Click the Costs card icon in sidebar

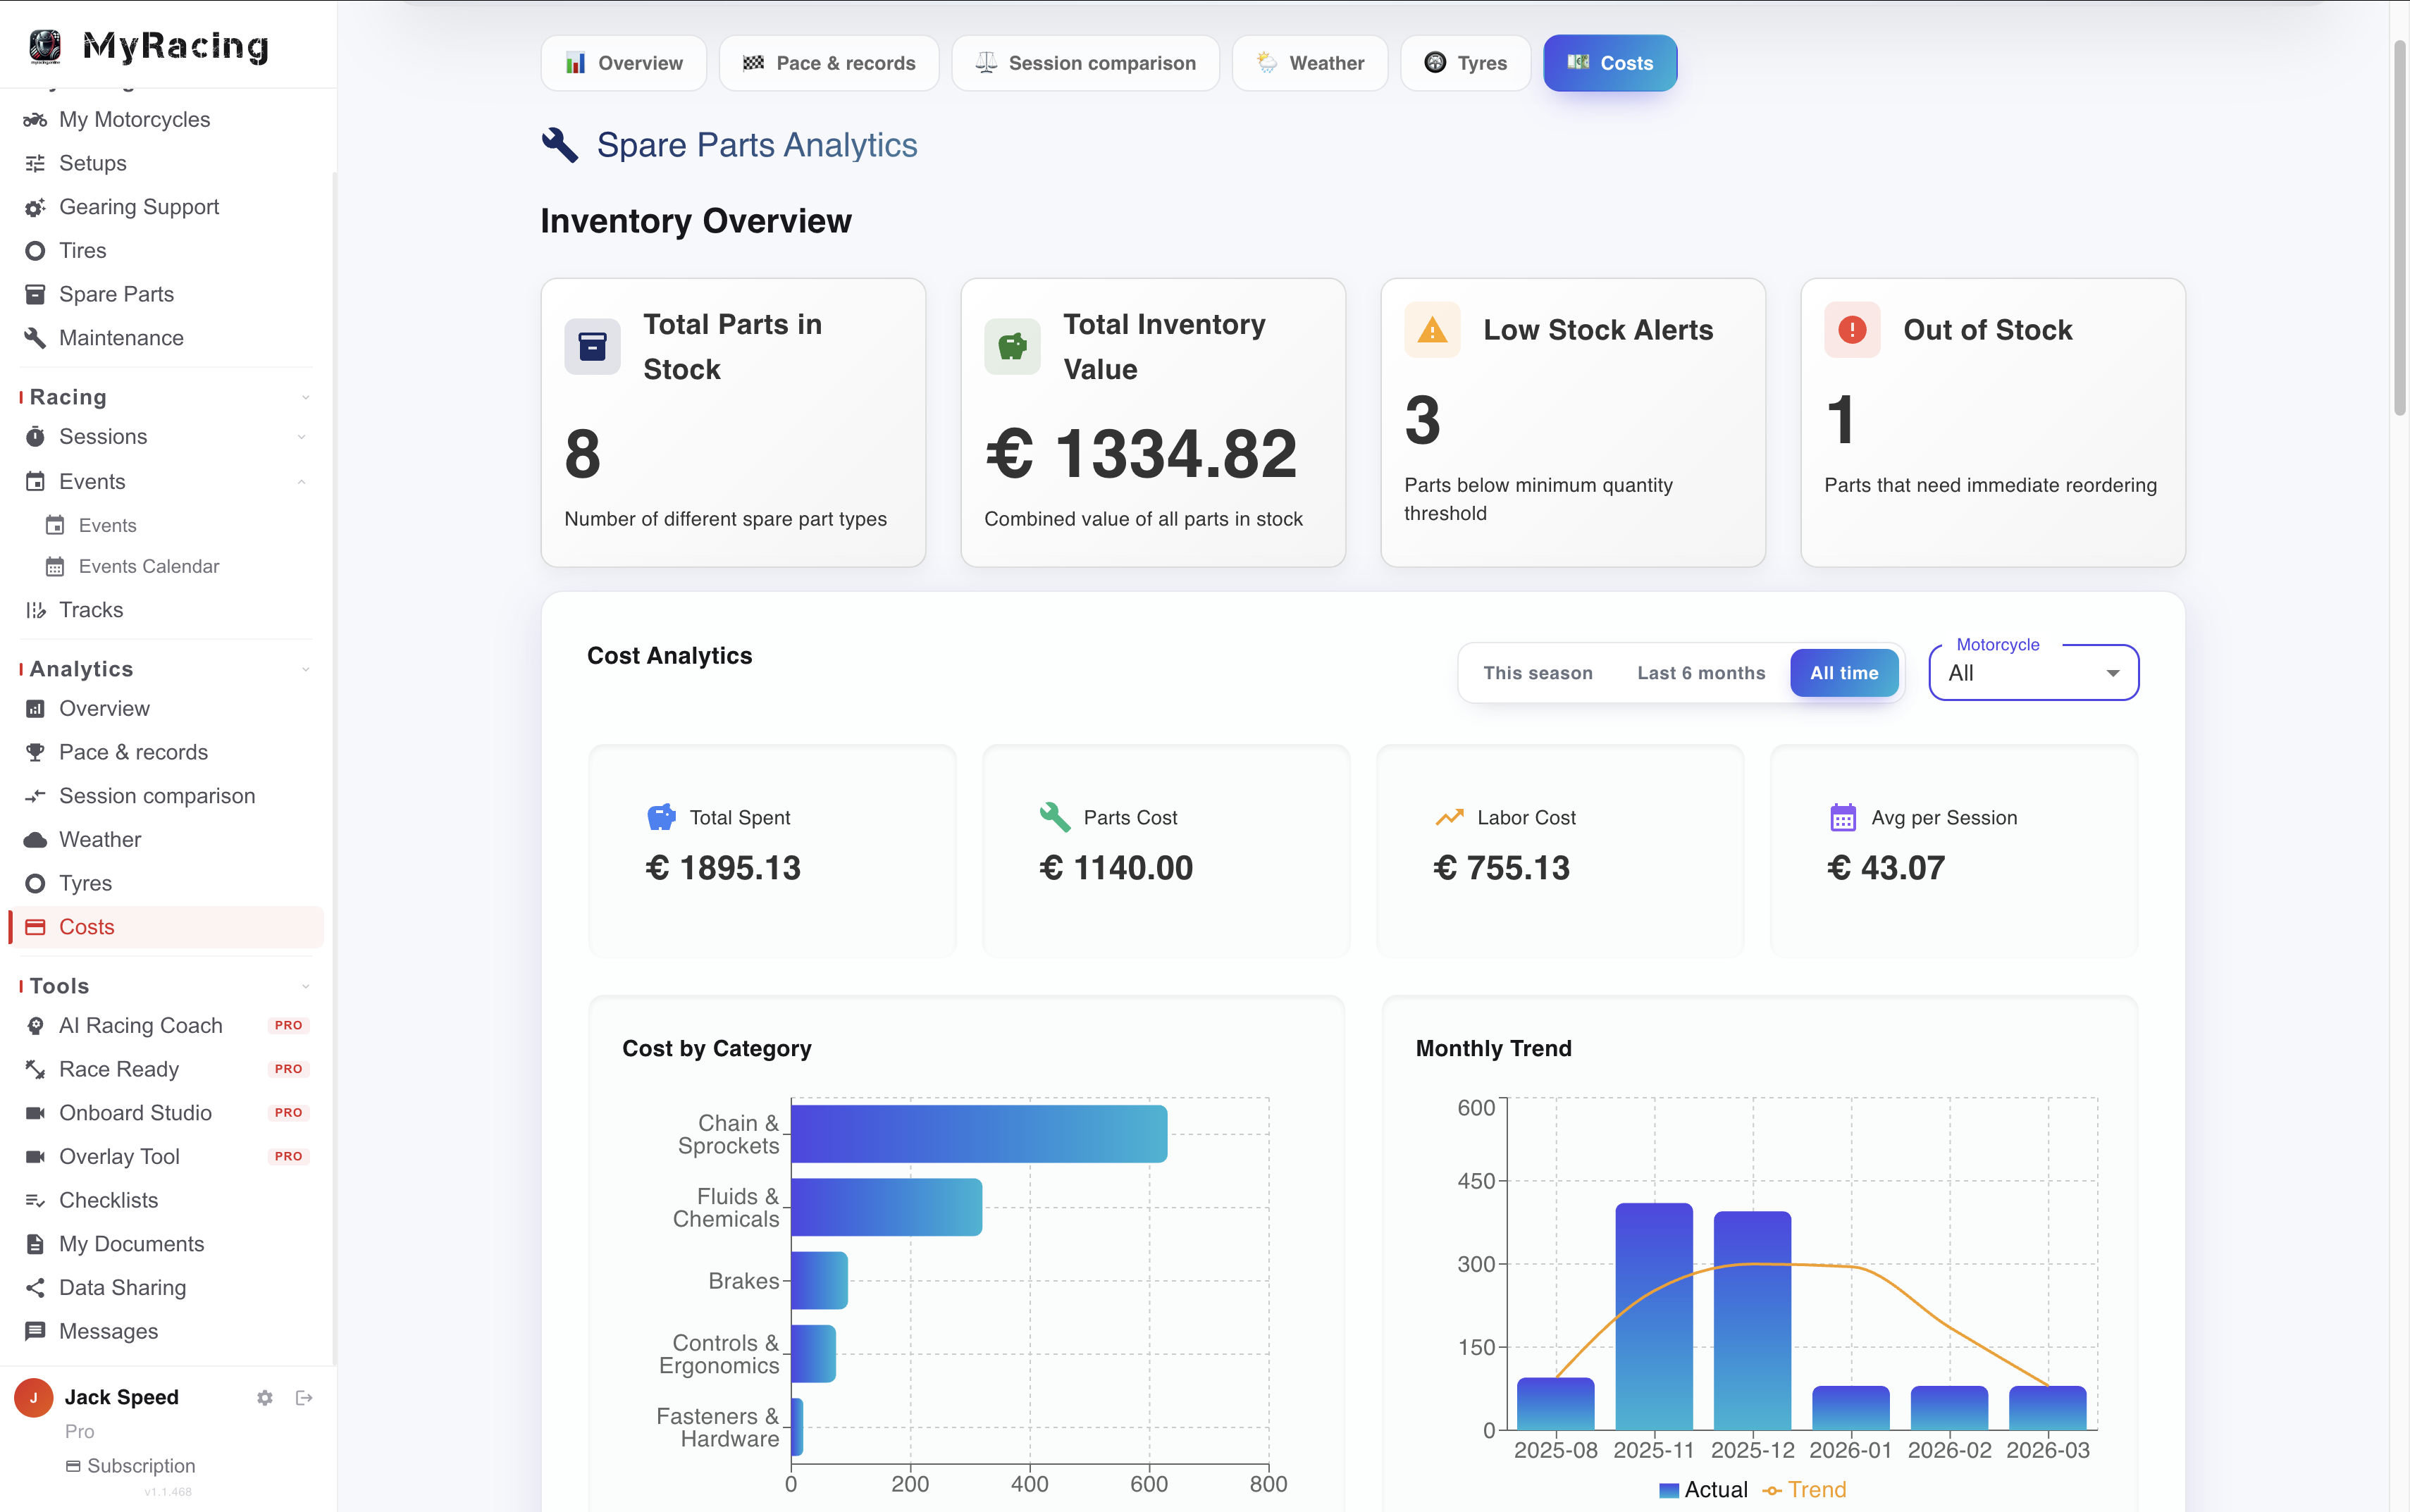[x=35, y=927]
